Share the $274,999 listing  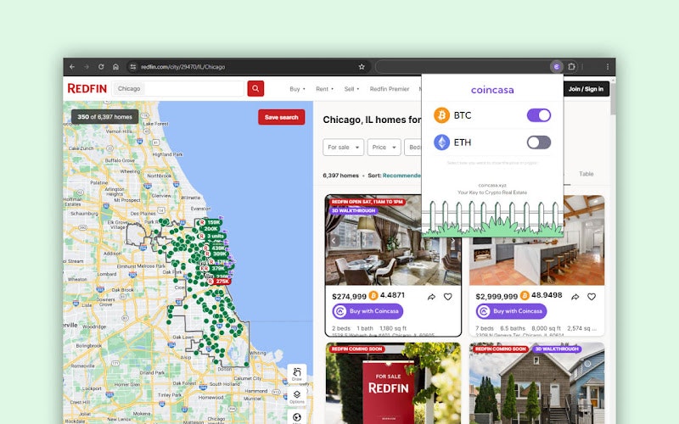[431, 297]
